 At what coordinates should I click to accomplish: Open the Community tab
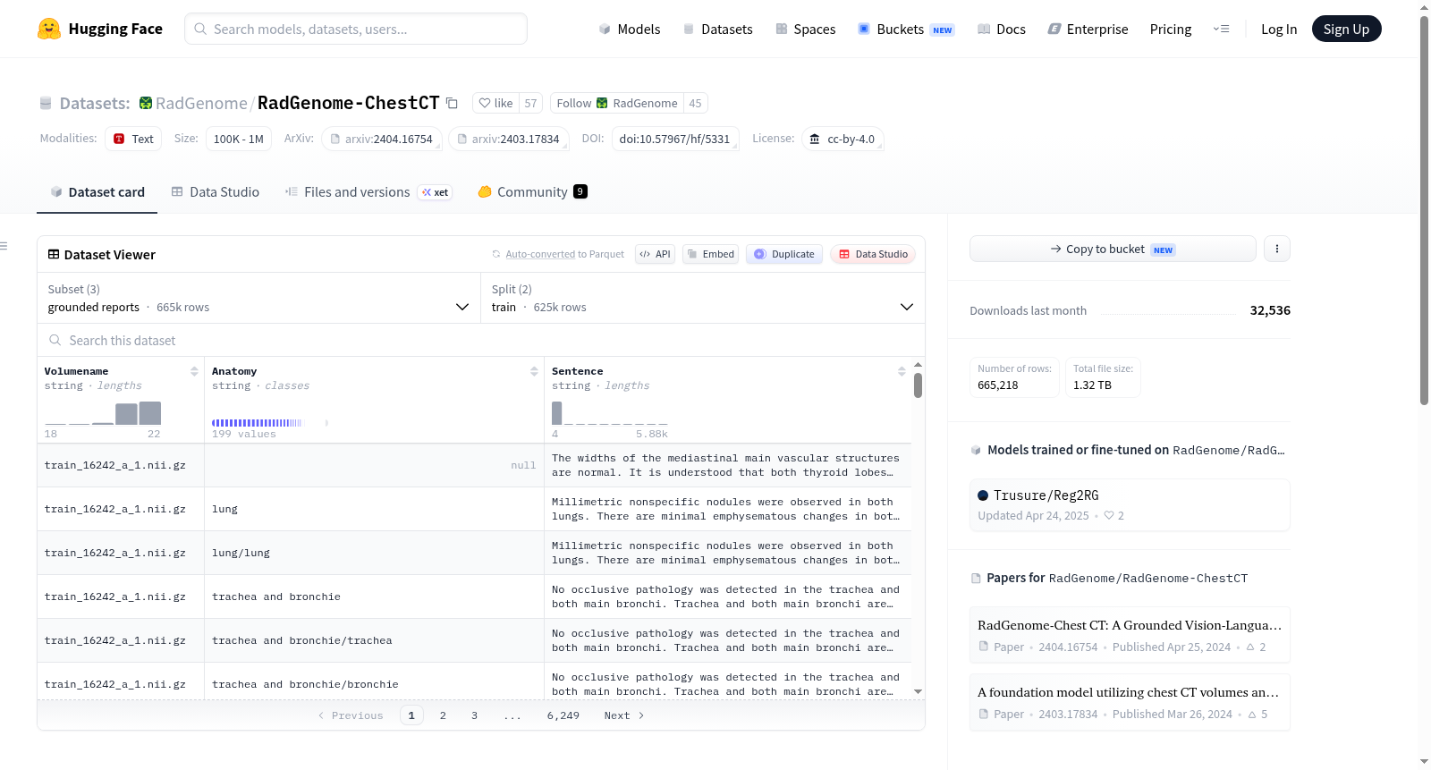click(x=532, y=191)
